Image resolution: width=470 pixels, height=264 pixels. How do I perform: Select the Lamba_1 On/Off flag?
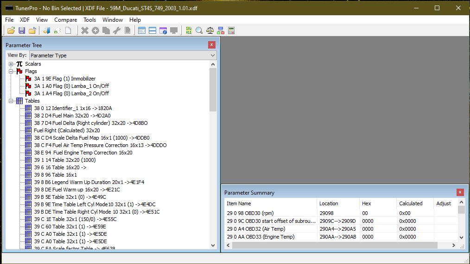click(x=71, y=86)
